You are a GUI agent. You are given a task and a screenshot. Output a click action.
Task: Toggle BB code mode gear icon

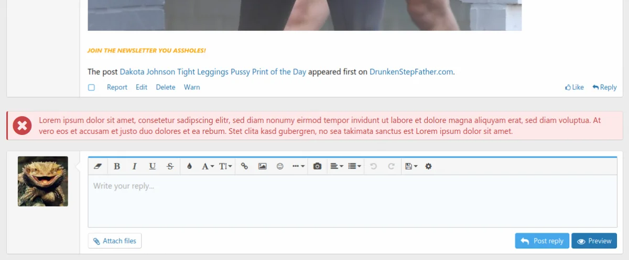428,166
